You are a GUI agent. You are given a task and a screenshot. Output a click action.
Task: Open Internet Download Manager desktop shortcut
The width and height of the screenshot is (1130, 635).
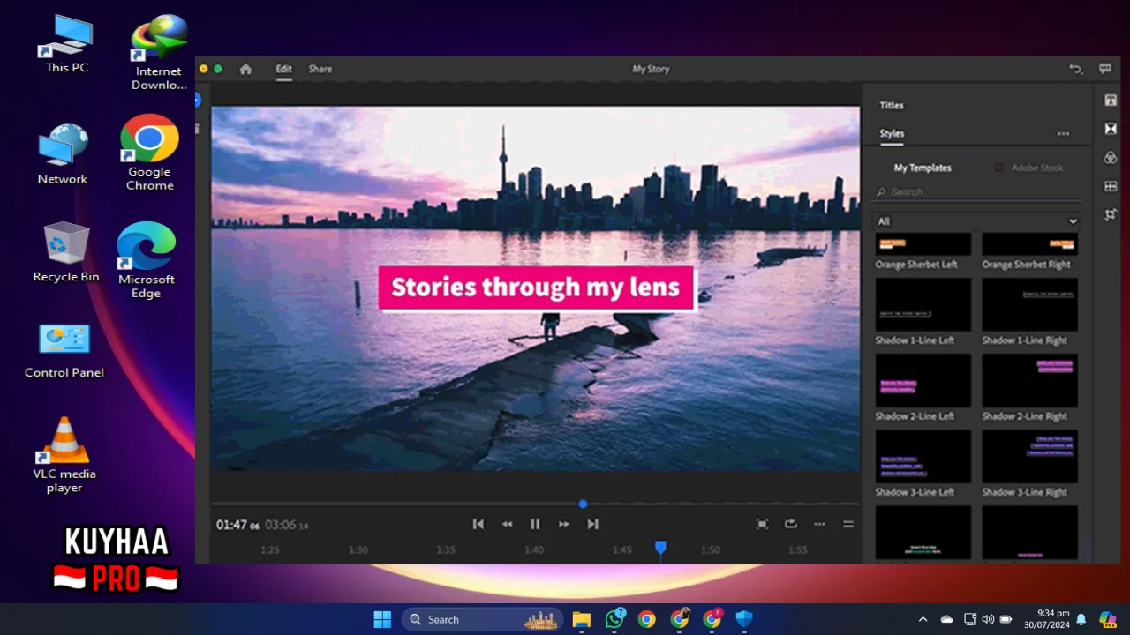[159, 52]
